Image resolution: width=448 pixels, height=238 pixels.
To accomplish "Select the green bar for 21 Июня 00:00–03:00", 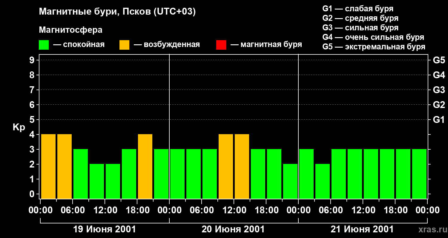I will [306, 174].
